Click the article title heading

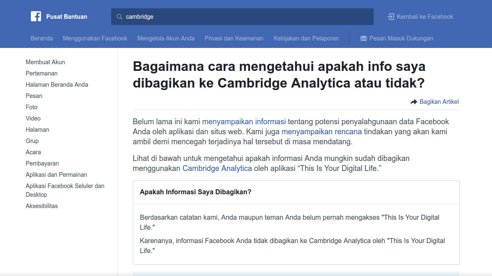pos(279,75)
